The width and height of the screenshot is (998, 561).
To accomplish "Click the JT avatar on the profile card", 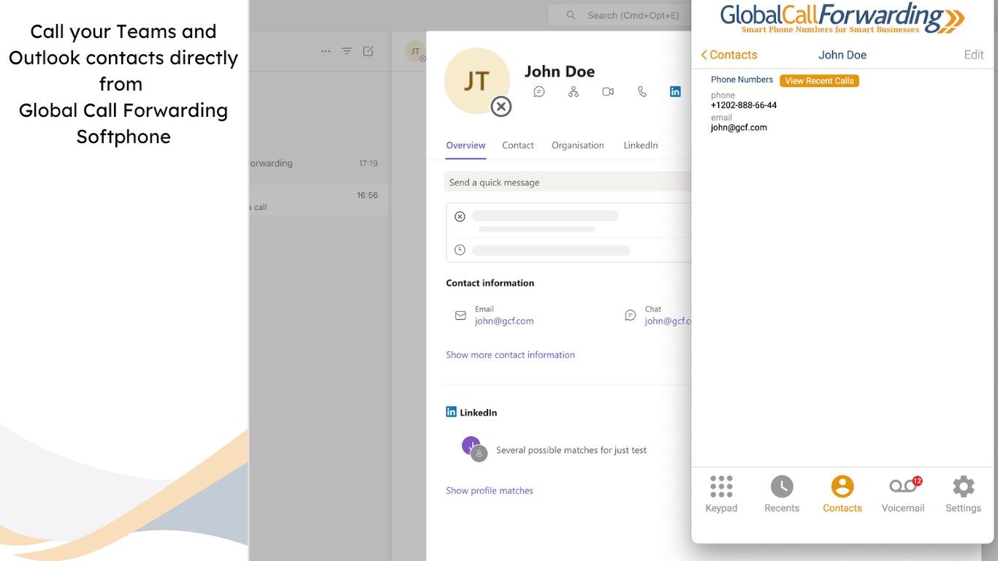I will (477, 81).
